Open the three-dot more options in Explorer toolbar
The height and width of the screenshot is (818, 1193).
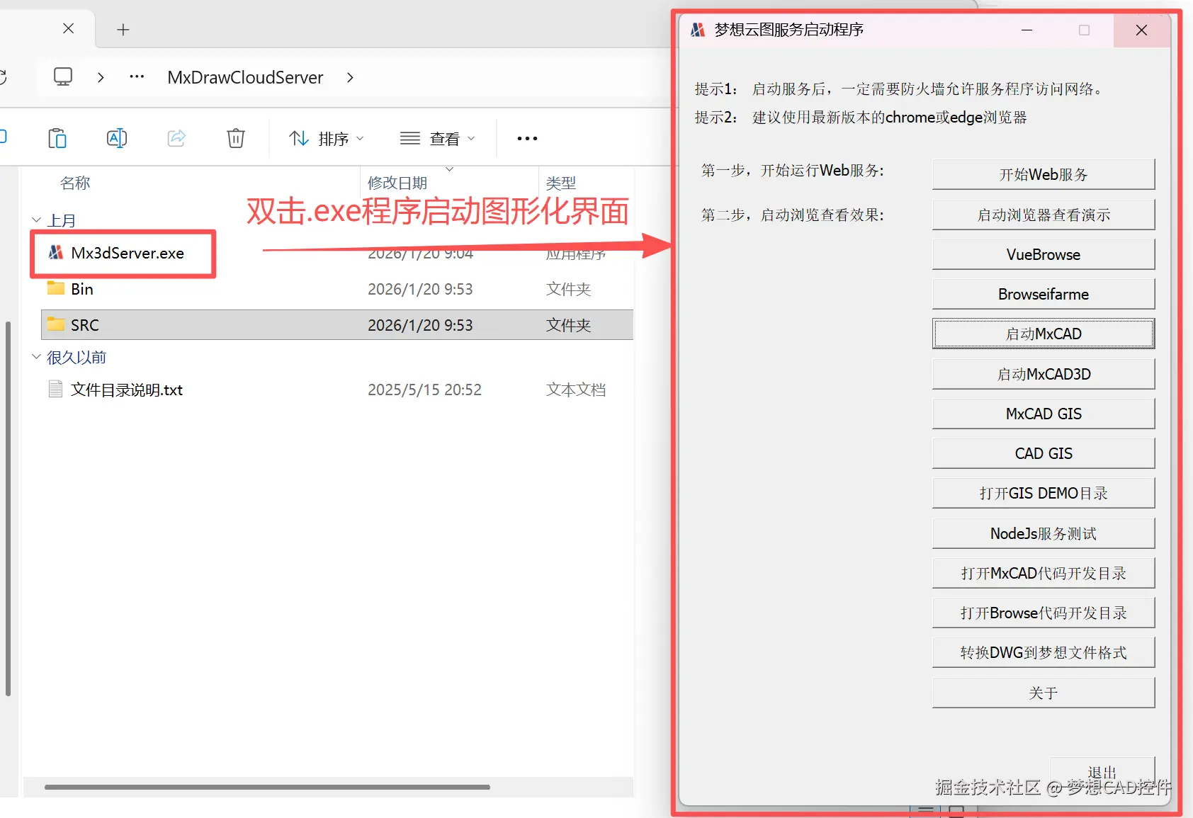pyautogui.click(x=527, y=139)
